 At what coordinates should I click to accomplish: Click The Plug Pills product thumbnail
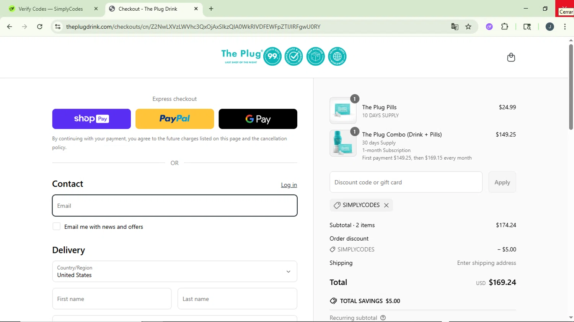pos(343,110)
